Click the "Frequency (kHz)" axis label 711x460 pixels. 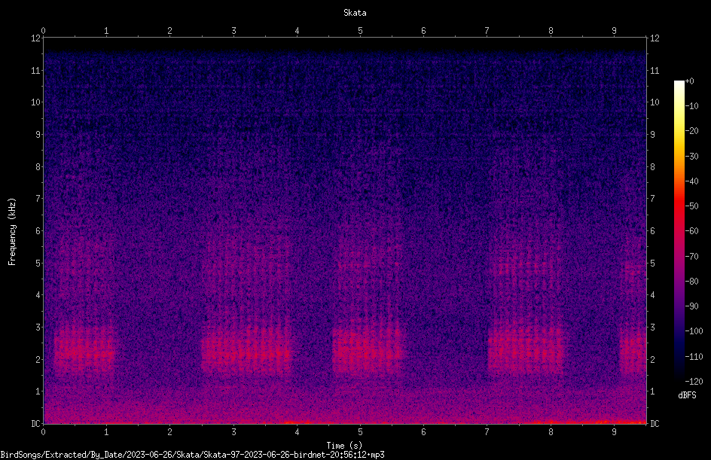(12, 232)
